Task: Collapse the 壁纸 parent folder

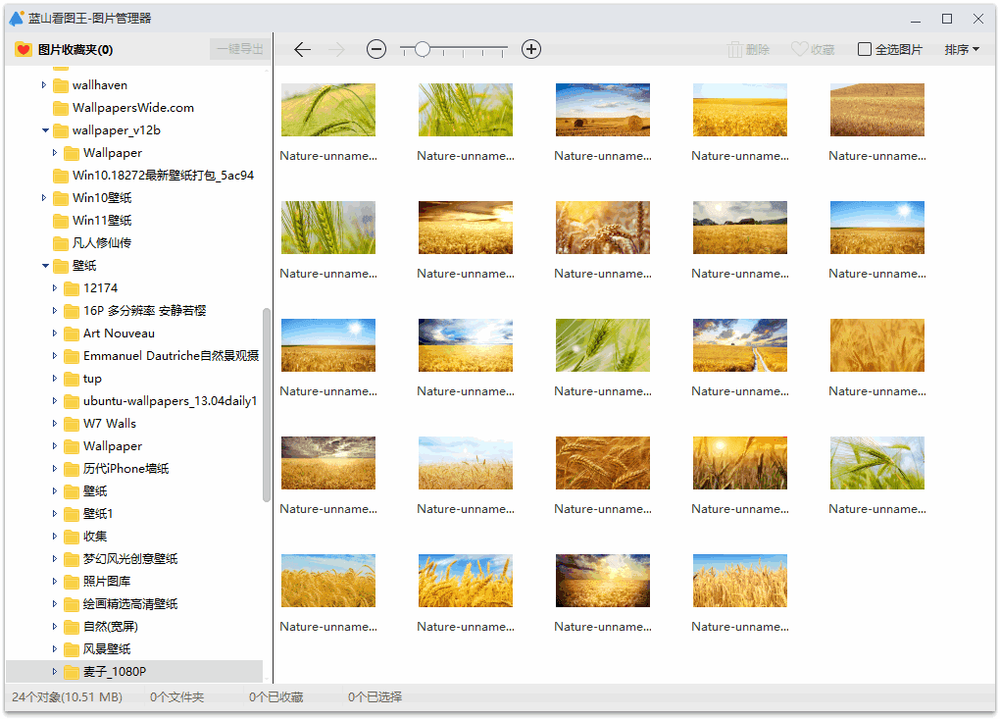Action: [x=45, y=266]
